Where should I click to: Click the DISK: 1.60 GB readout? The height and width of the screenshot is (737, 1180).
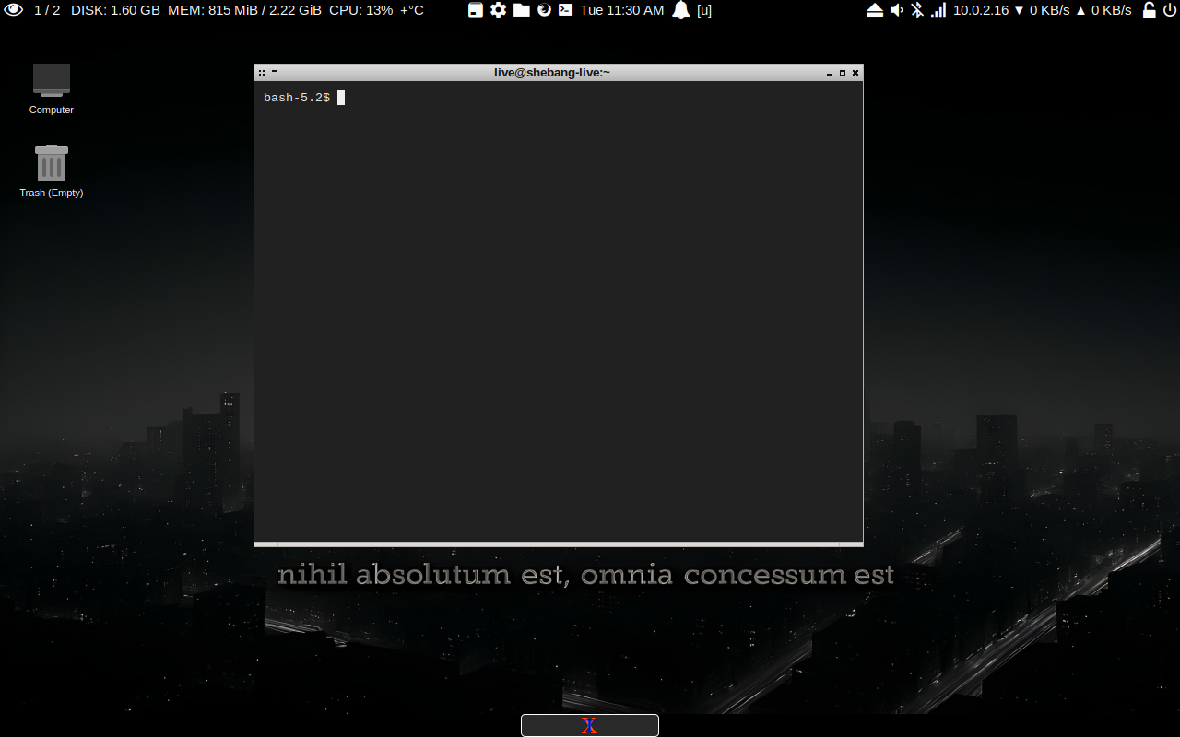[x=115, y=10]
